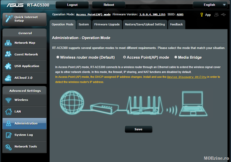The height and width of the screenshot is (162, 231).
Task: Click the Wireless wifi icon
Action: click(8, 100)
